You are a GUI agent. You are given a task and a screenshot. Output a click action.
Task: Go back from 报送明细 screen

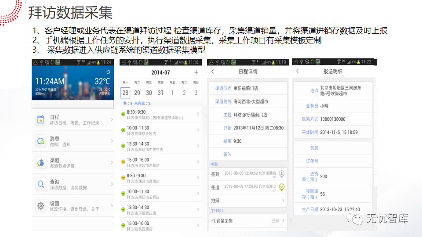pyautogui.click(x=298, y=71)
